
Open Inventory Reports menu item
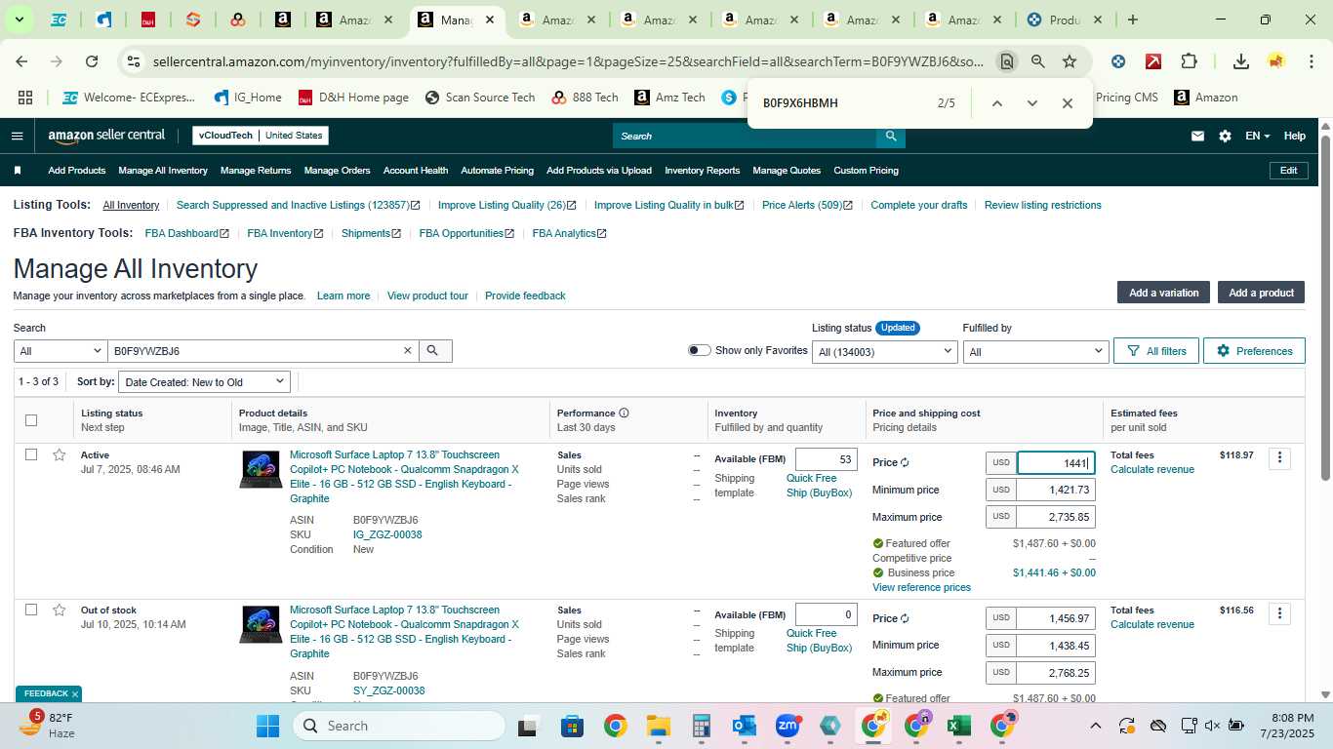click(x=703, y=171)
